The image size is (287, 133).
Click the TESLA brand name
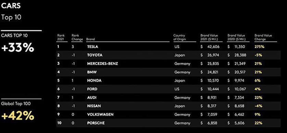click(x=92, y=47)
